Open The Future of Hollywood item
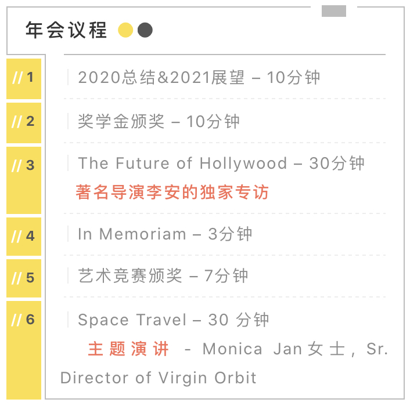Image resolution: width=410 pixels, height=410 pixels. pos(221,164)
